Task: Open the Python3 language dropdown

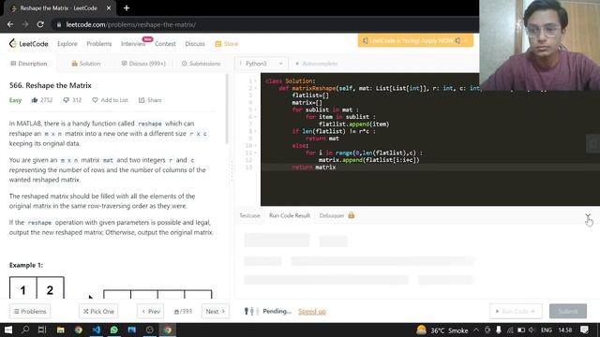Action: pos(261,64)
